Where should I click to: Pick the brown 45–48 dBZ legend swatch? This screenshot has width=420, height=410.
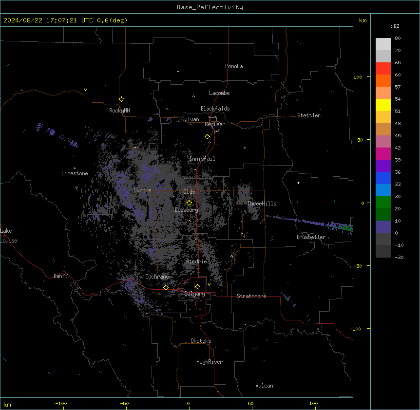383,129
